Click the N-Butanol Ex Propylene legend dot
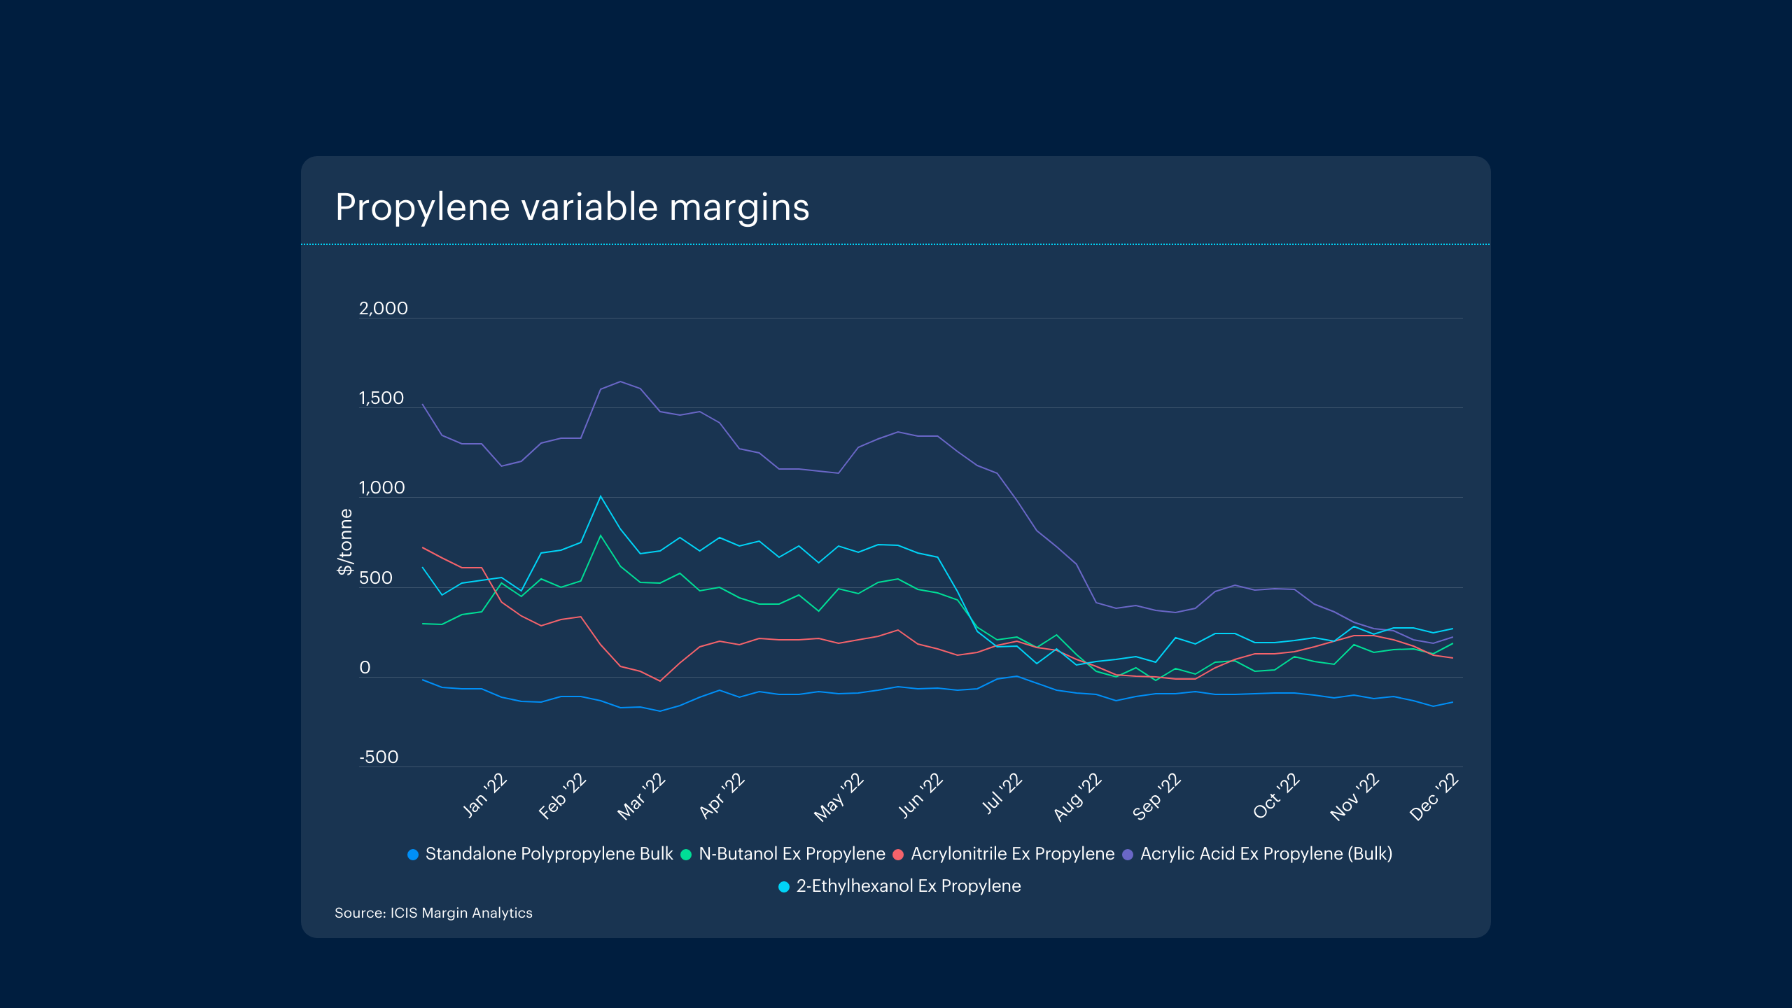Viewport: 1792px width, 1008px height. (686, 855)
